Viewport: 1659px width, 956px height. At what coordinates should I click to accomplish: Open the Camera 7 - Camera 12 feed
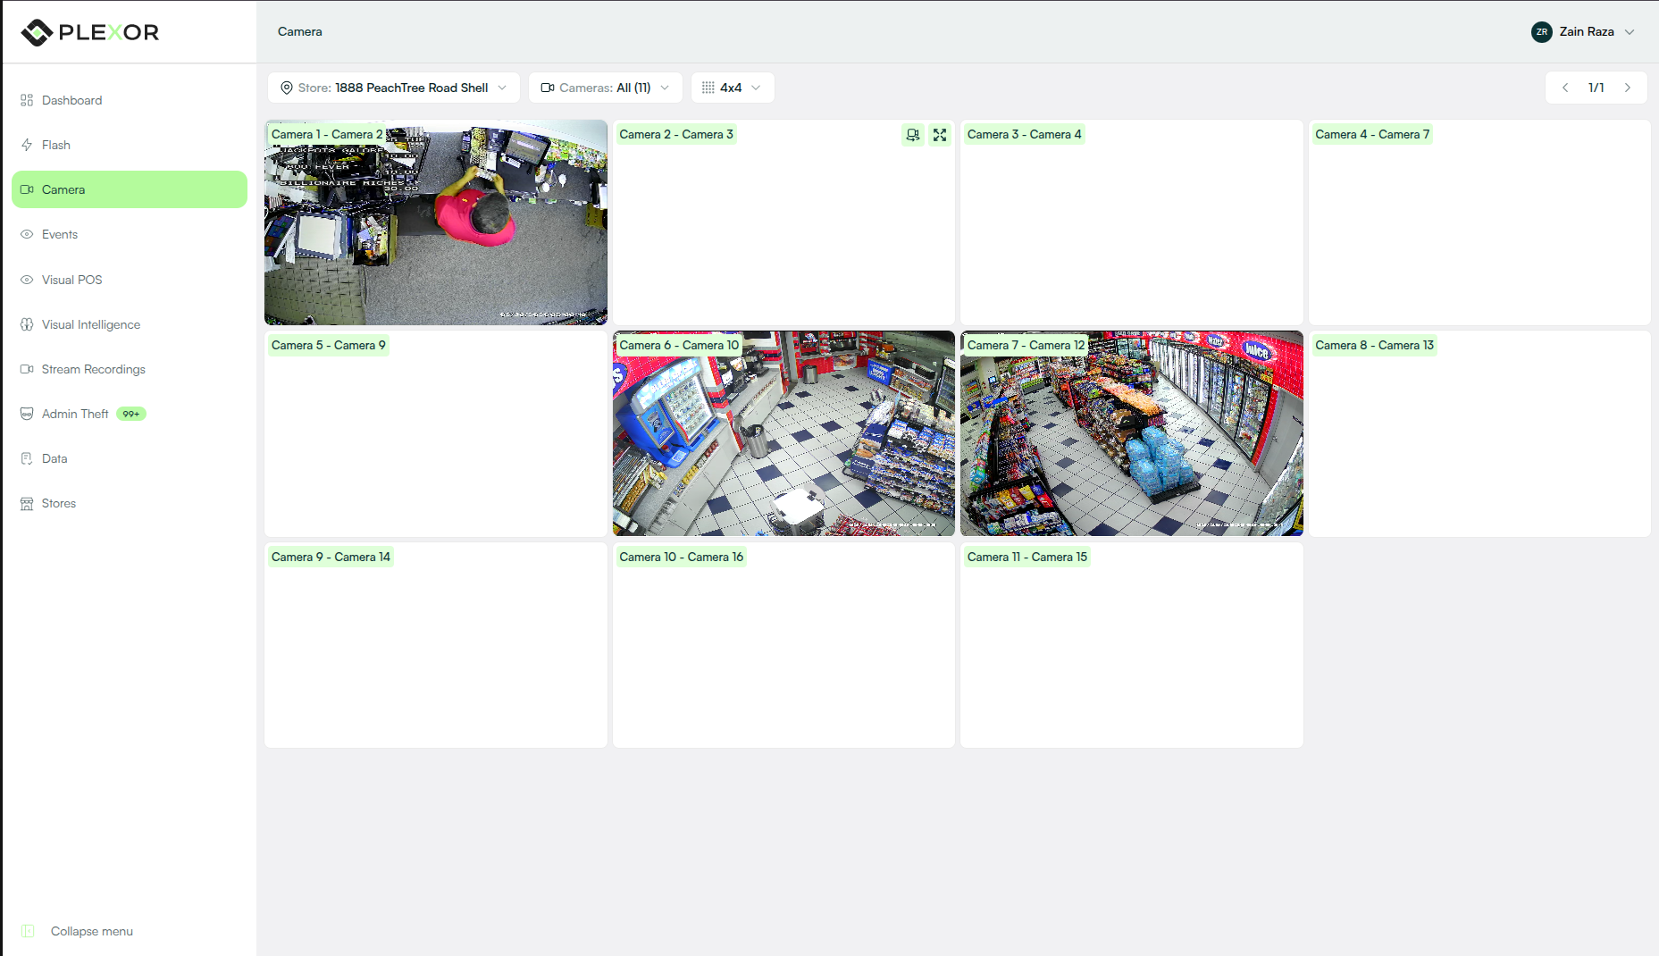point(1132,433)
